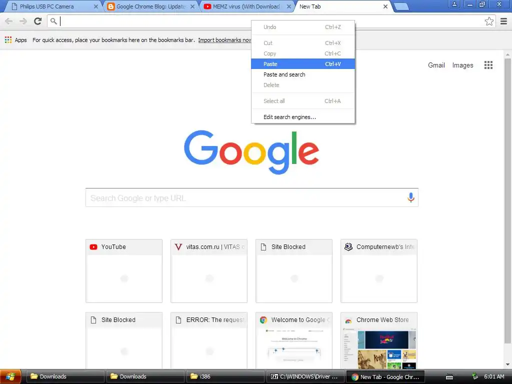Open the YouTube most-visited tile
Image resolution: width=512 pixels, height=384 pixels.
124,270
